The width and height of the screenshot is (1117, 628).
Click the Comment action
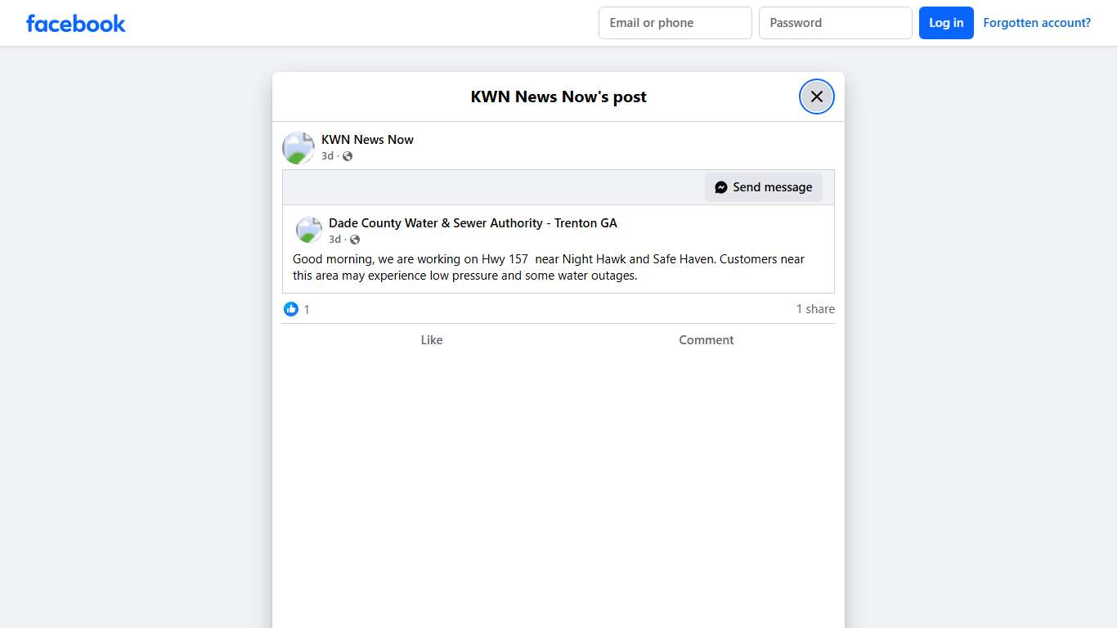click(x=706, y=339)
